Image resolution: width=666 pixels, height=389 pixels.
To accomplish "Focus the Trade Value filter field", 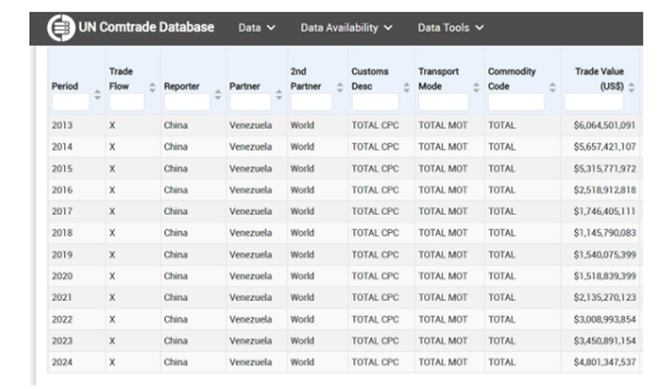I will point(594,102).
